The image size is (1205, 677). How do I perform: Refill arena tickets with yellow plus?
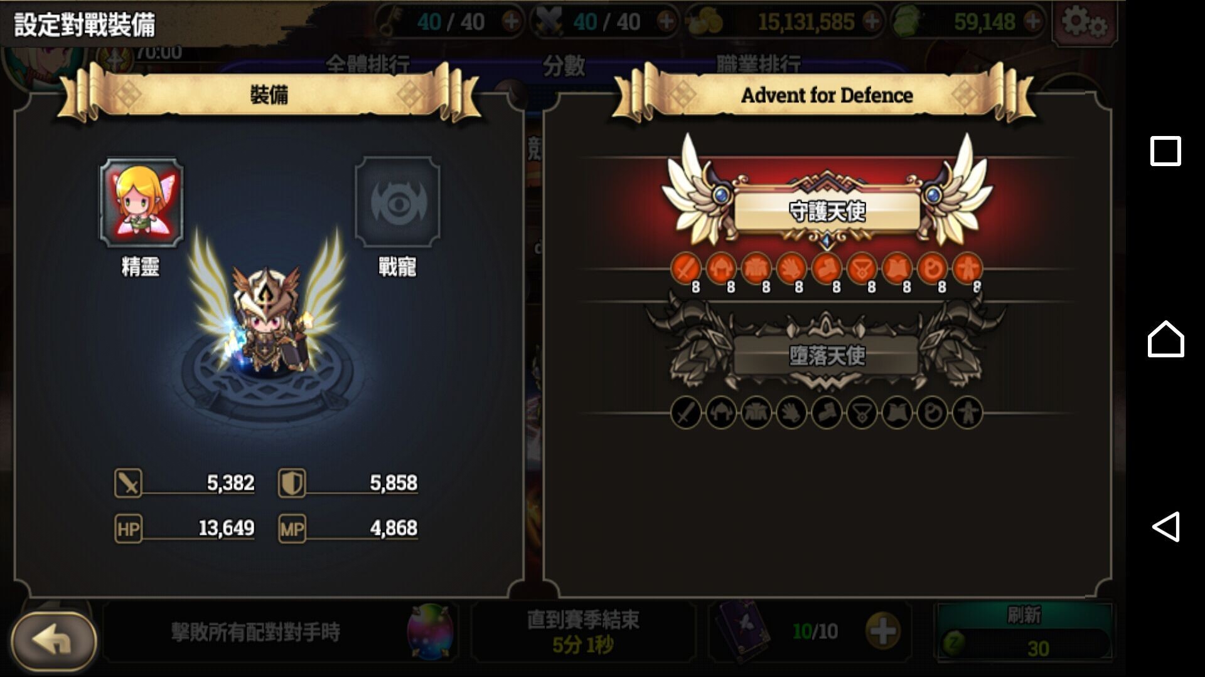click(883, 631)
